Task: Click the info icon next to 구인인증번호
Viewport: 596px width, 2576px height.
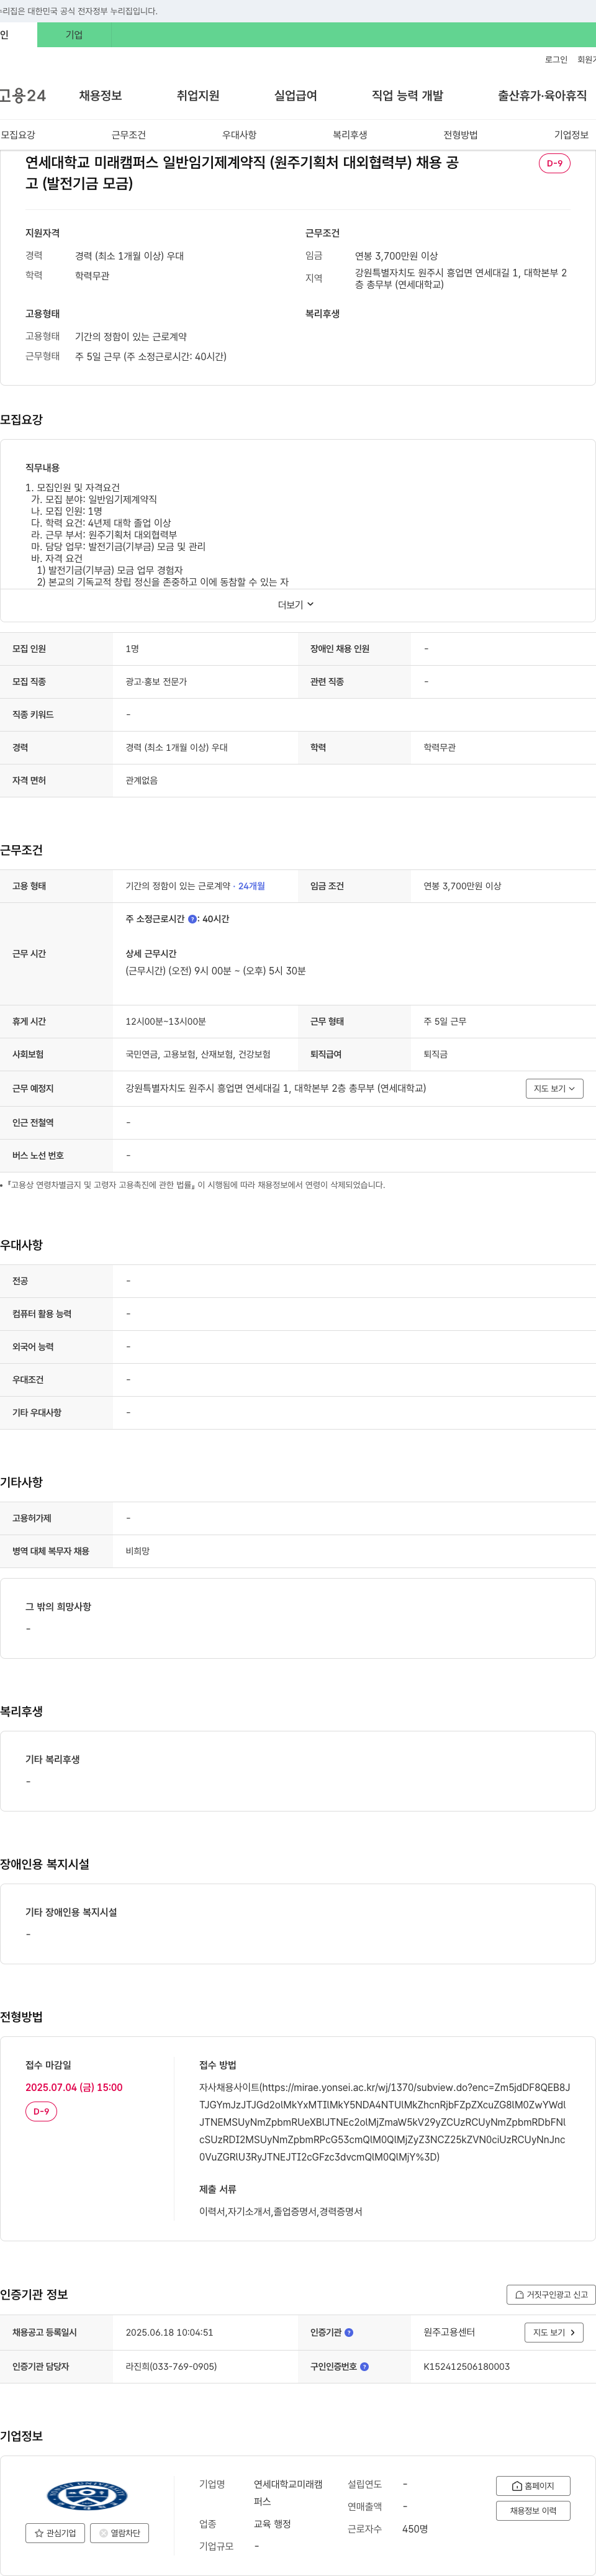Action: pos(364,2366)
